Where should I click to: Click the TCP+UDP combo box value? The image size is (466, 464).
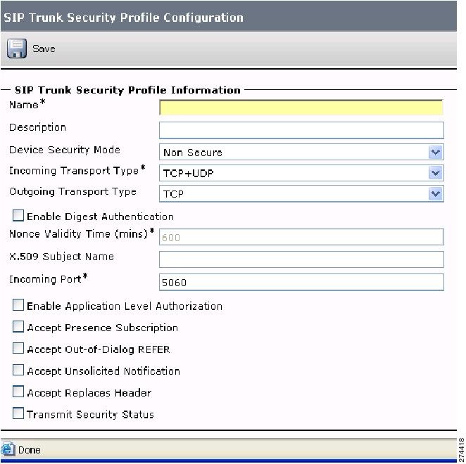click(189, 174)
